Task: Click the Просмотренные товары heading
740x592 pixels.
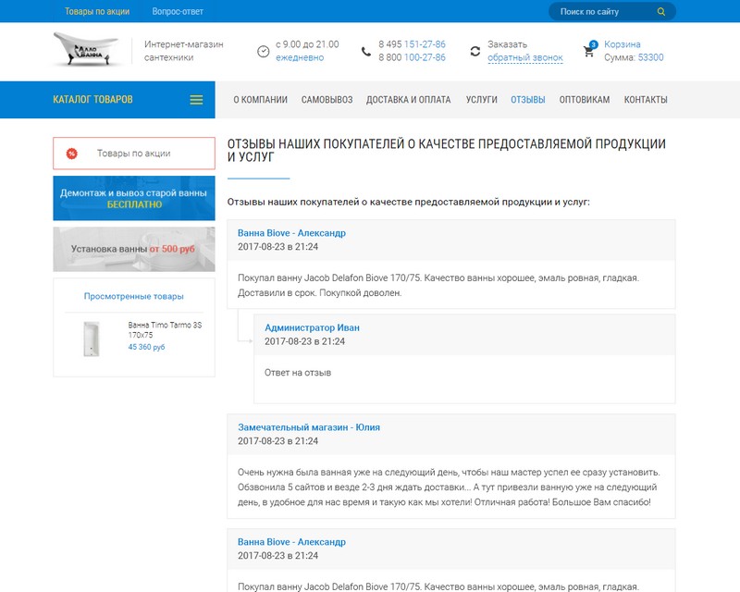Action: pos(133,297)
